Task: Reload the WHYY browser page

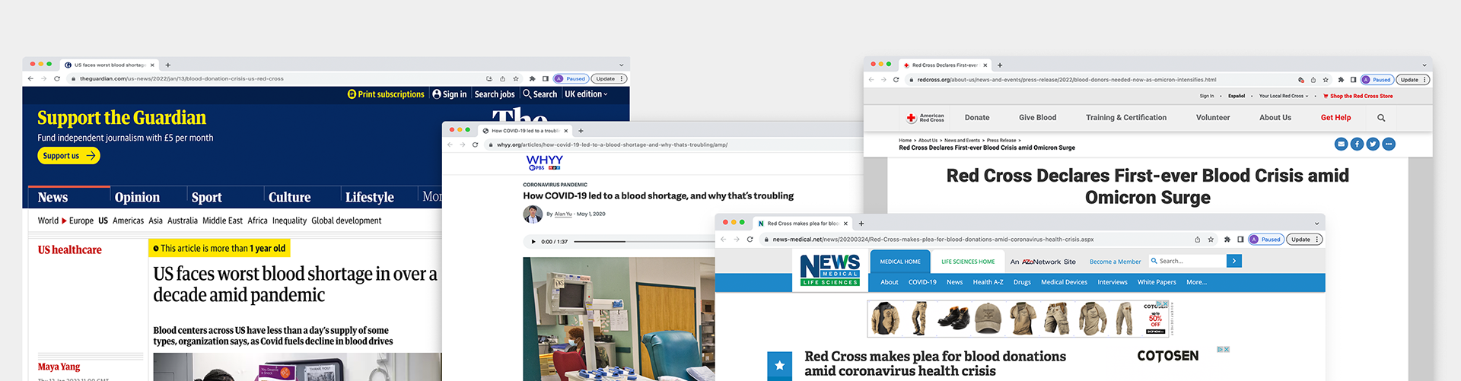Action: pyautogui.click(x=476, y=144)
